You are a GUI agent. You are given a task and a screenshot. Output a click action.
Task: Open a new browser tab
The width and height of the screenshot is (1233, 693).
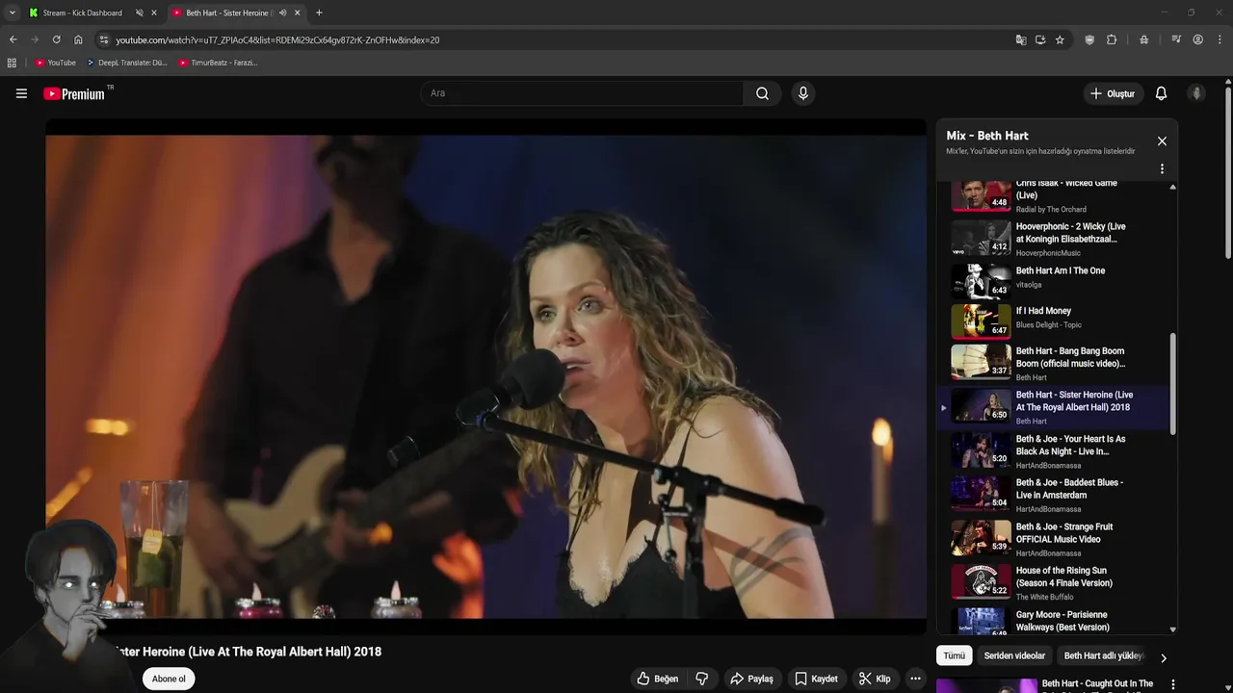click(x=319, y=13)
